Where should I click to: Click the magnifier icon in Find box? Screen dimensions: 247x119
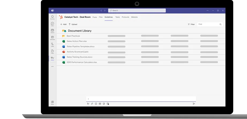221,24
